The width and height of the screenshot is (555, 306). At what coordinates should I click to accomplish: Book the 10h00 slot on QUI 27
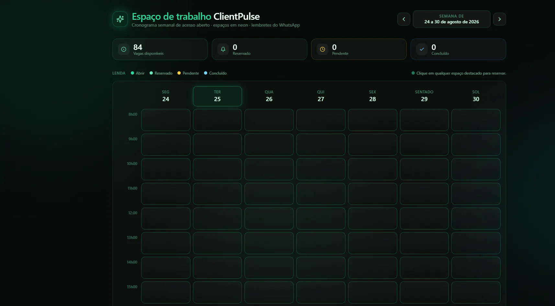(321, 169)
